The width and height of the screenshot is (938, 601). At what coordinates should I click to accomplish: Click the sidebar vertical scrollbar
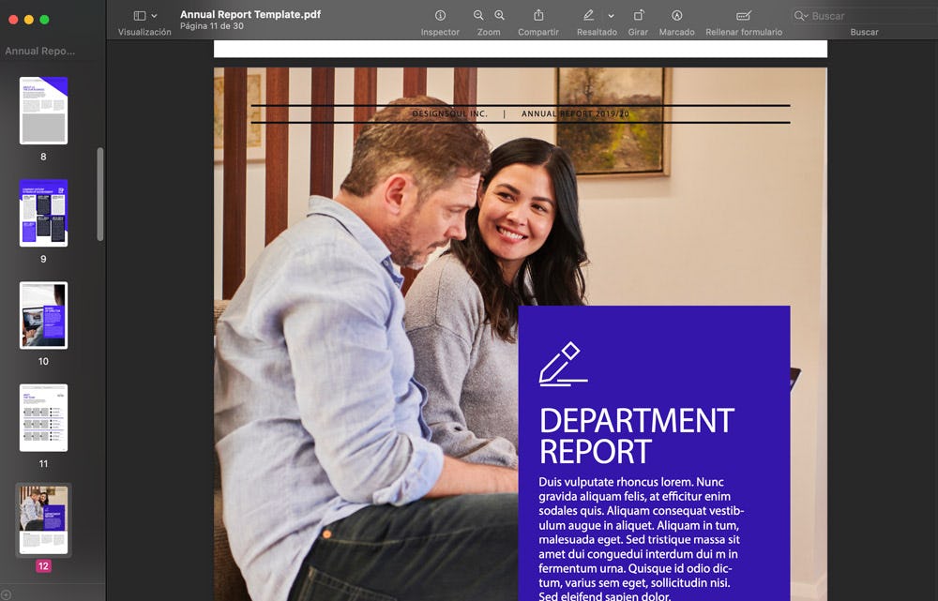click(x=100, y=194)
